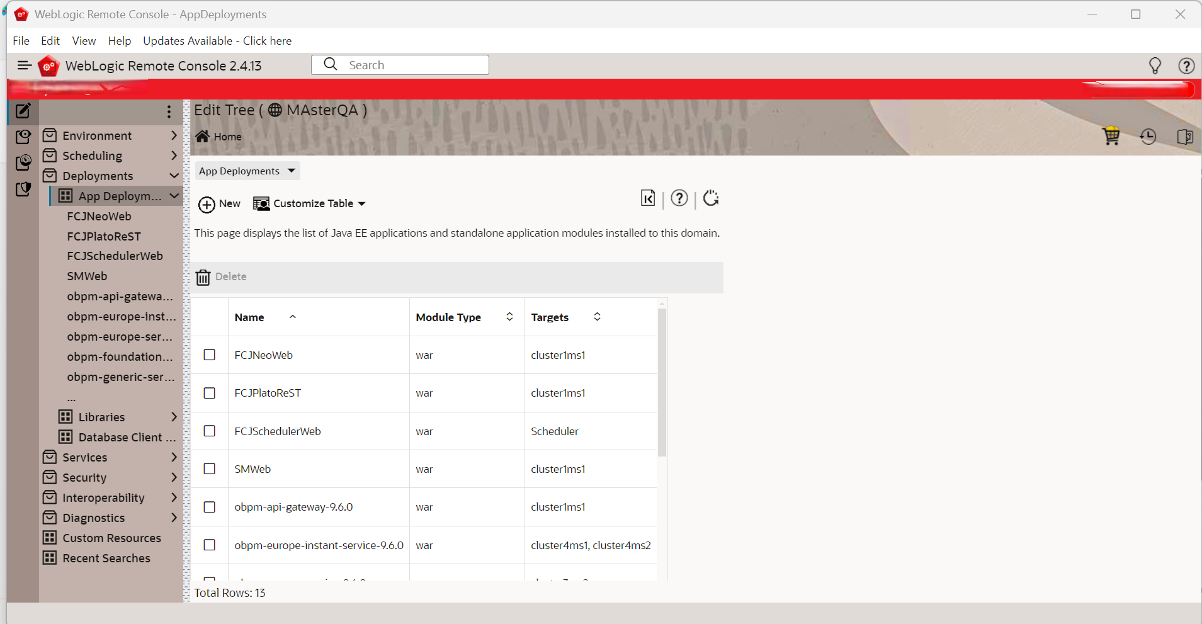Check the FCJNeoWeb row checkbox
The image size is (1202, 624).
pos(210,355)
